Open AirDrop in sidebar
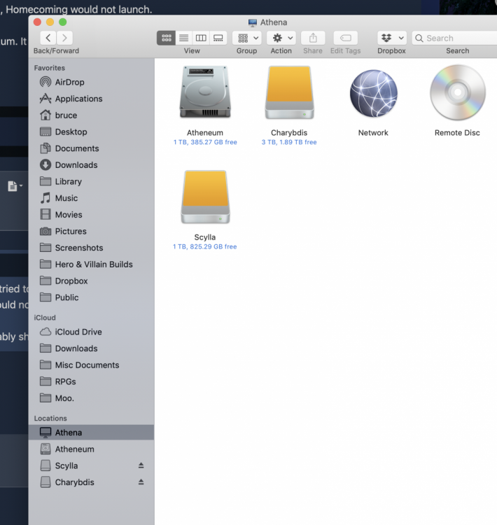Viewport: 497px width, 525px height. coord(91,82)
